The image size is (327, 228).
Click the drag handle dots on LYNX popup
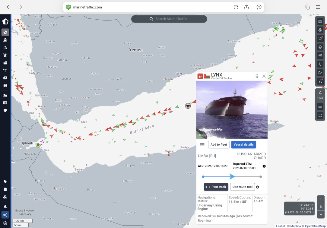click(x=257, y=76)
